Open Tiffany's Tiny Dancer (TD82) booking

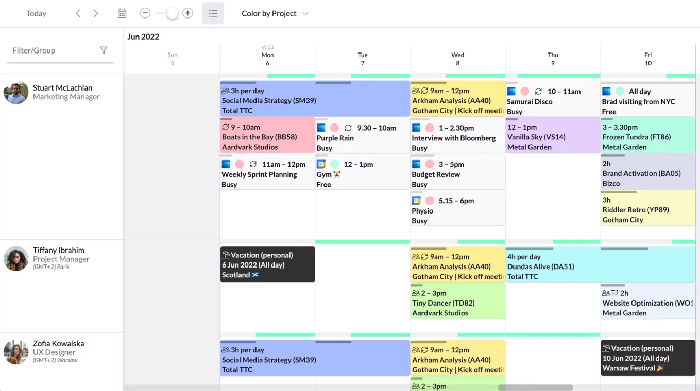[x=457, y=301]
